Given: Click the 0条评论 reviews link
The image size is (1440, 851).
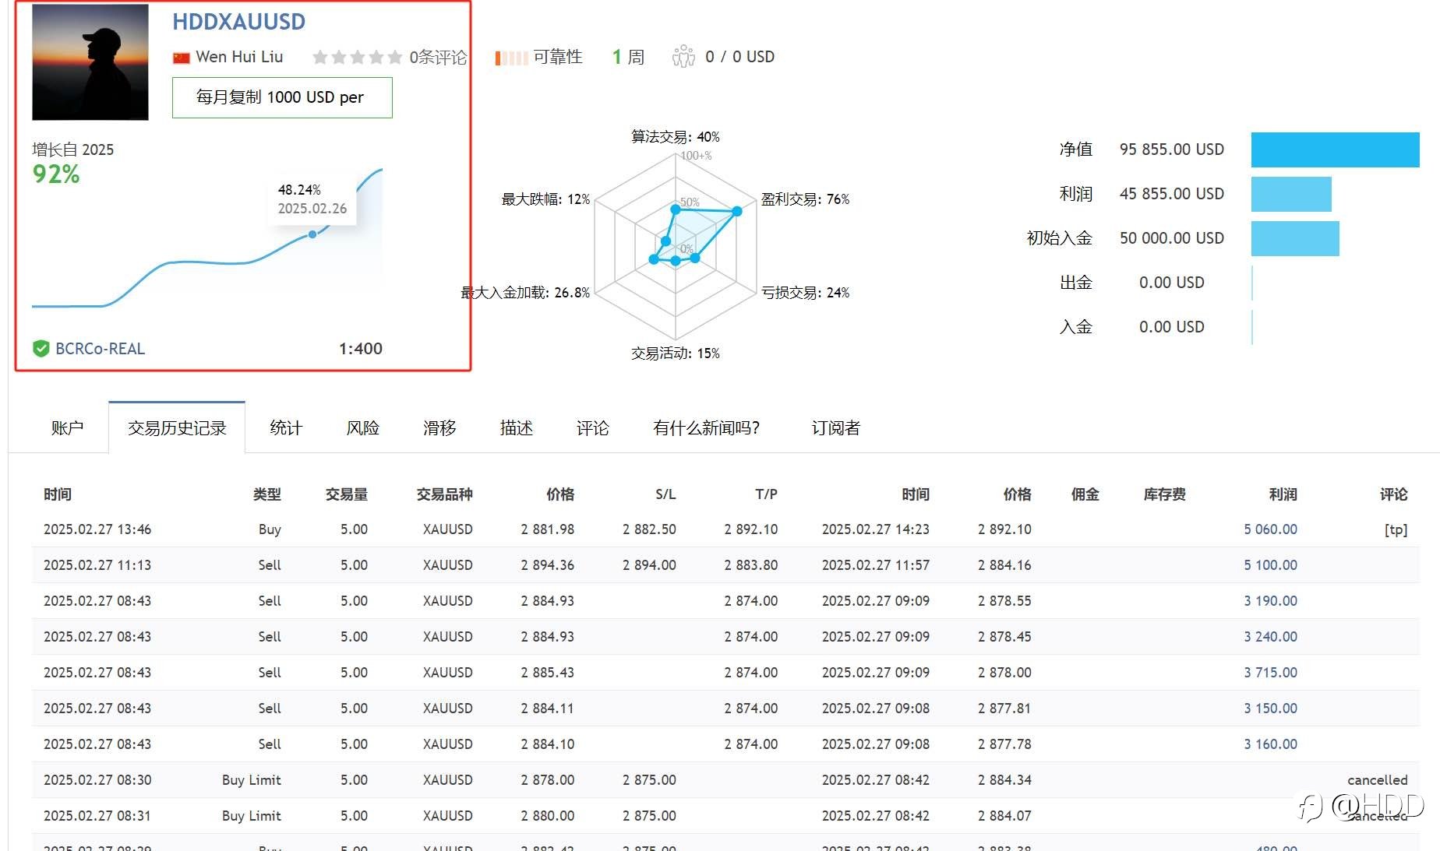Looking at the screenshot, I should (438, 57).
